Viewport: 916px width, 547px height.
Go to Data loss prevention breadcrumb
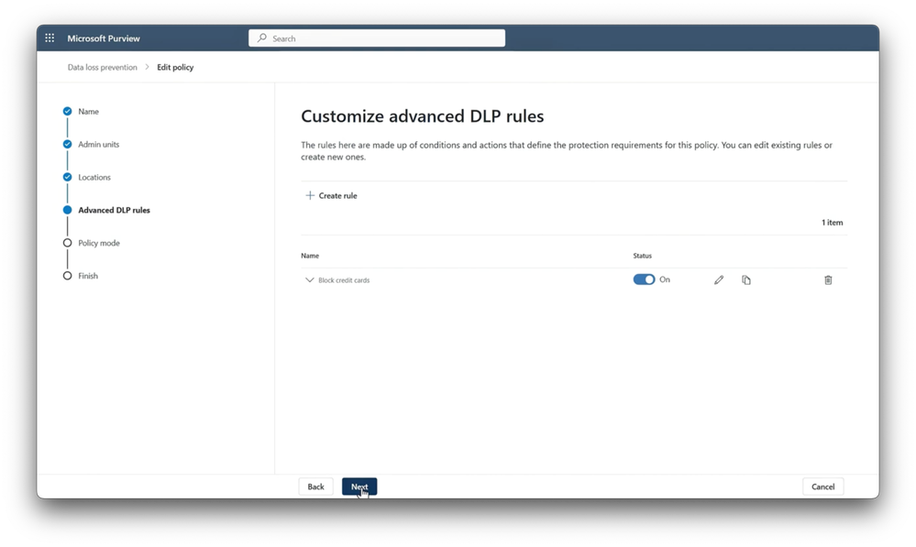tap(102, 67)
